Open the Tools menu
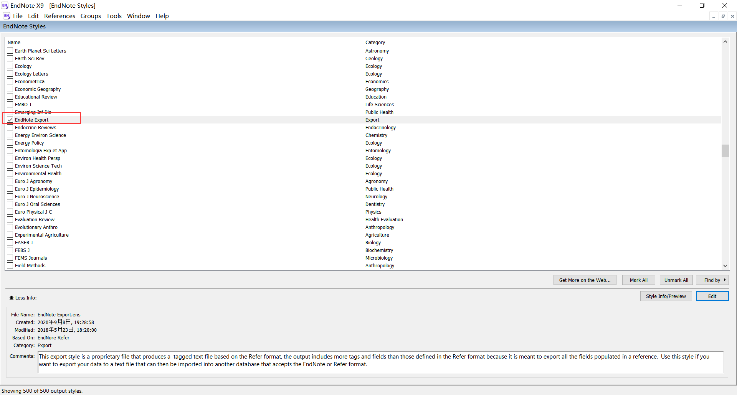Viewport: 737px width, 395px height. (x=114, y=16)
